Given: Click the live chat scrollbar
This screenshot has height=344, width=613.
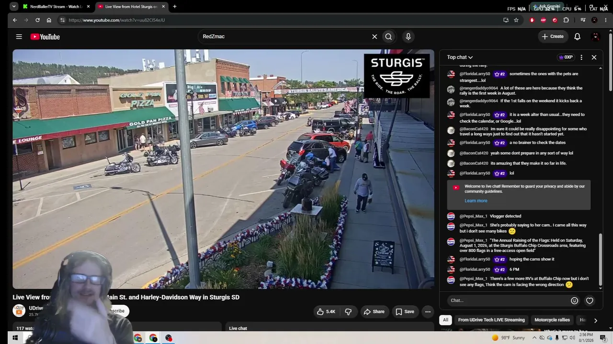Looking at the screenshot, I should (x=601, y=260).
